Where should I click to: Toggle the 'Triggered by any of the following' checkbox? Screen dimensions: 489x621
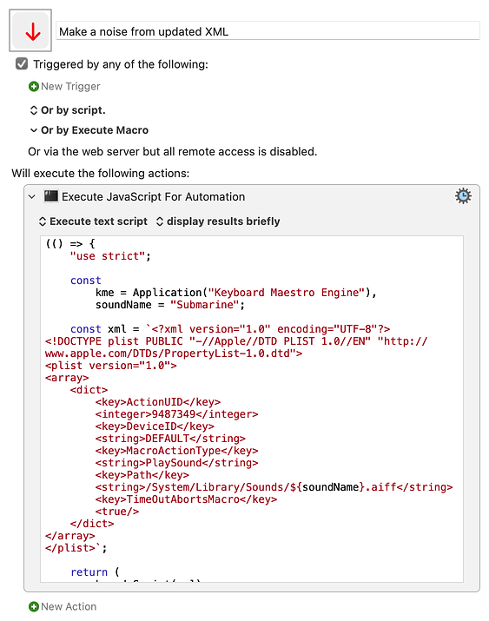[x=22, y=63]
